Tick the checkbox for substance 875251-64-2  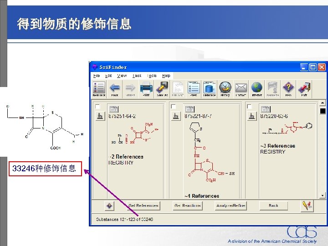[x=97, y=107]
